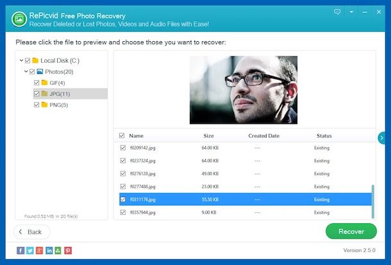Share on Facebook icon
Screen dimensions: 391x265
click(21, 250)
